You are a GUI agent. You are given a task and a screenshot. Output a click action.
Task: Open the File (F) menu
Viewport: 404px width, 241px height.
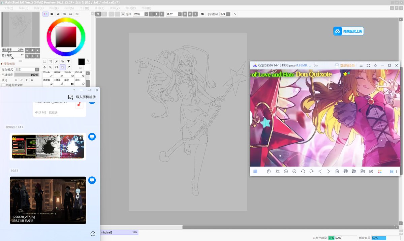pyautogui.click(x=8, y=8)
